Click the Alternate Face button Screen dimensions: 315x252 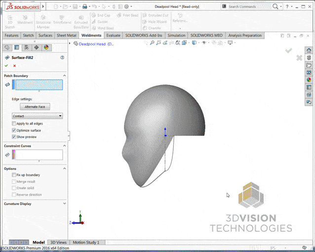tap(35, 107)
